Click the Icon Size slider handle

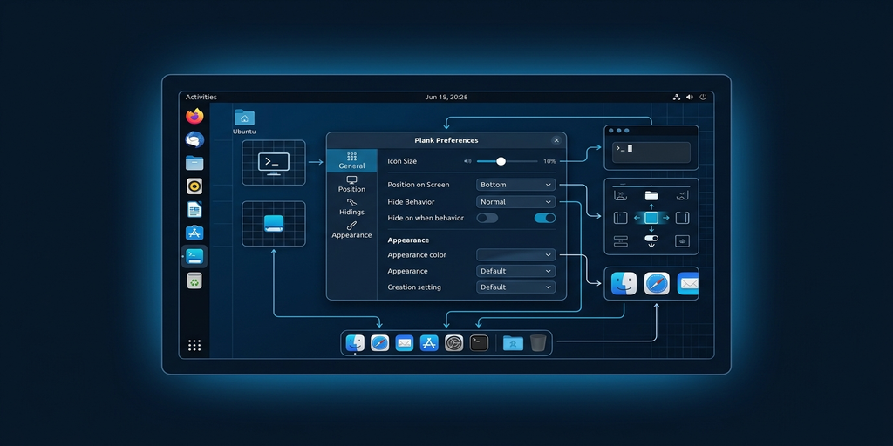[x=501, y=161]
